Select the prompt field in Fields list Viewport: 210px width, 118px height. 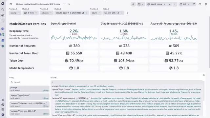30,89
